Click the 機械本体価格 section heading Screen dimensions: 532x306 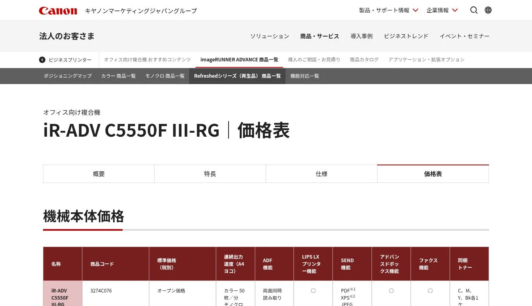84,216
